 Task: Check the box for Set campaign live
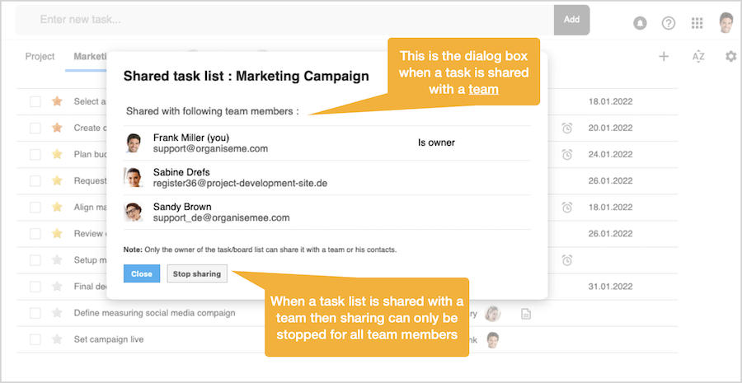click(35, 339)
